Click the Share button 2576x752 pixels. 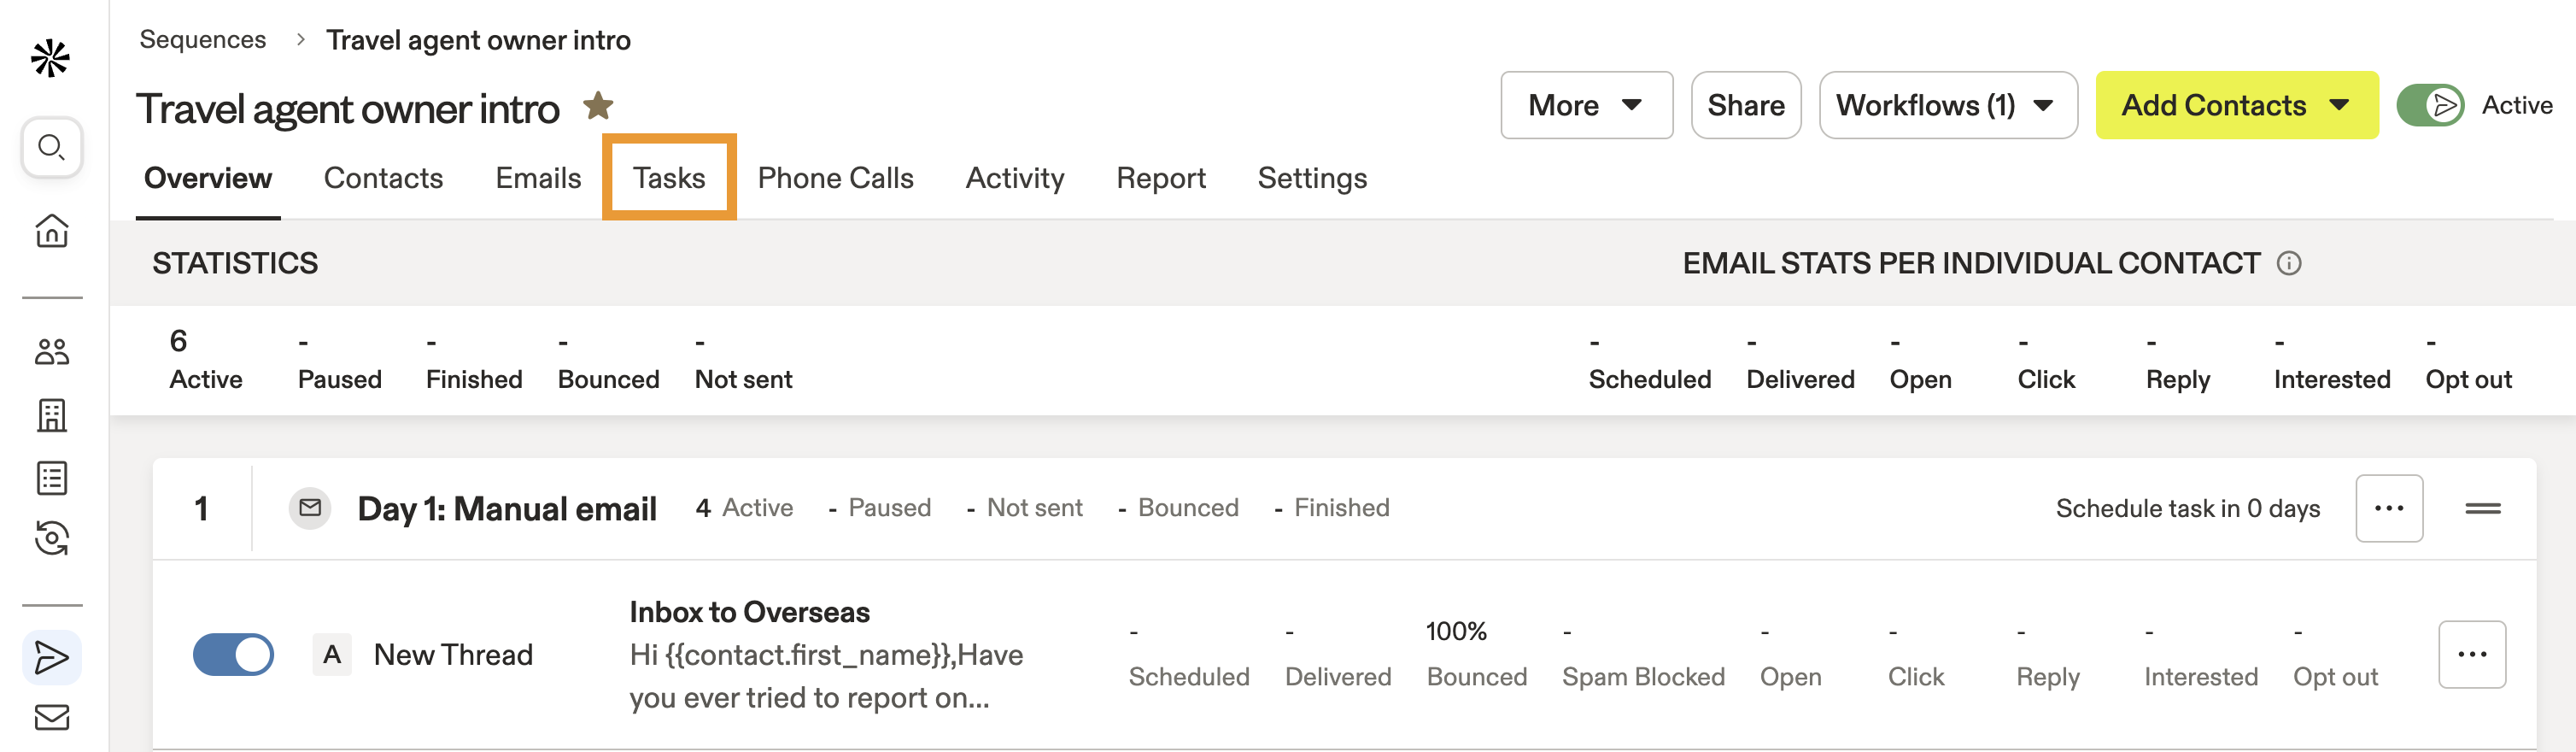pyautogui.click(x=1746, y=104)
